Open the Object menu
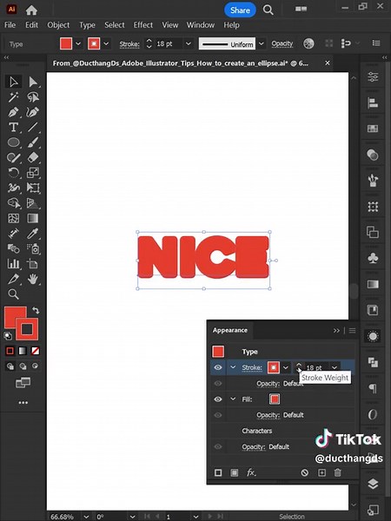The height and width of the screenshot is (521, 391). (58, 25)
